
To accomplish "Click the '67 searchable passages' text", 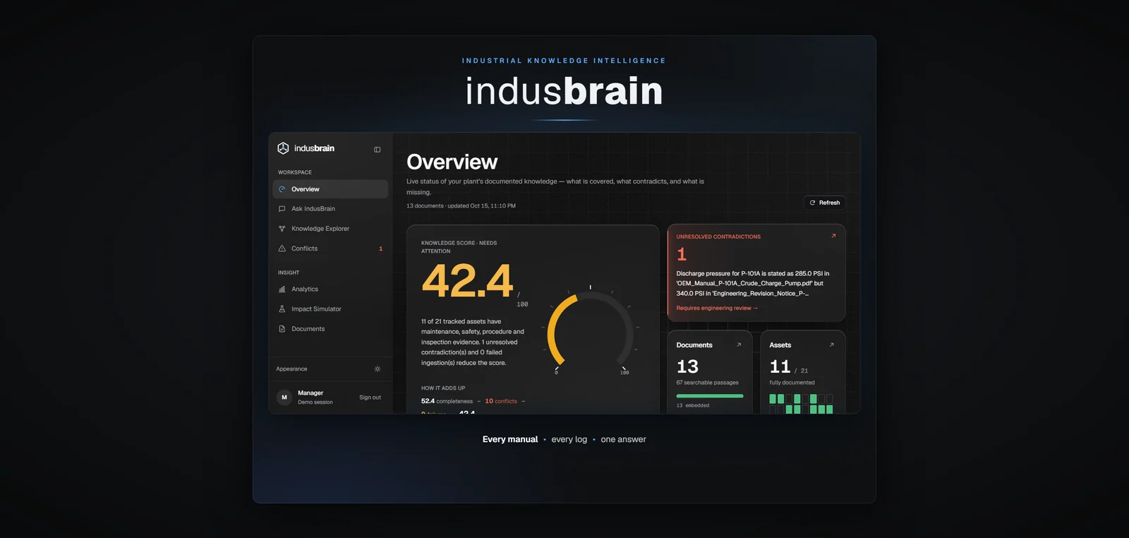I will click(x=707, y=383).
